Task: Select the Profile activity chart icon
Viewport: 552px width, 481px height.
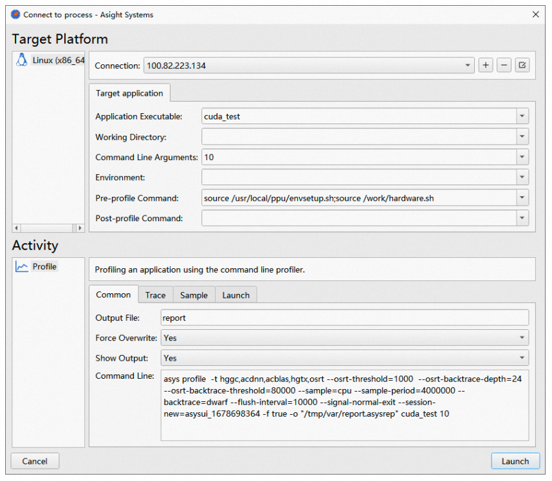Action: tap(22, 267)
